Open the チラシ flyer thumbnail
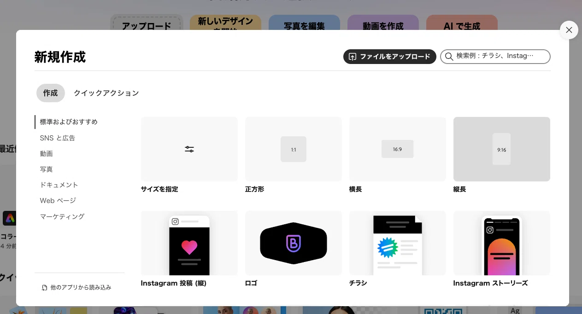Image resolution: width=582 pixels, height=314 pixels. tap(398, 243)
